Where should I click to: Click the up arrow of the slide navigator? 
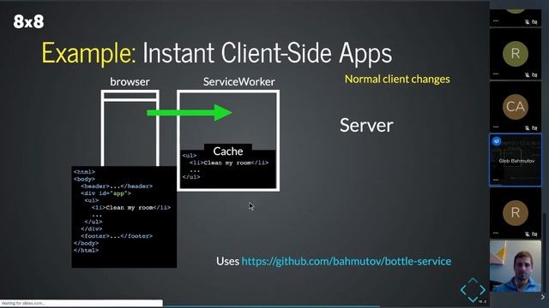tap(473, 281)
